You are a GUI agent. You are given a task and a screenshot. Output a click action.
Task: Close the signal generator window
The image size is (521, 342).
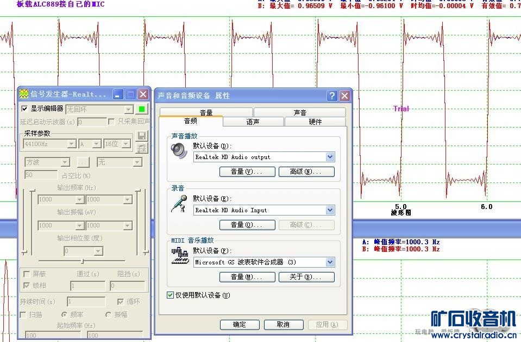[x=143, y=94]
